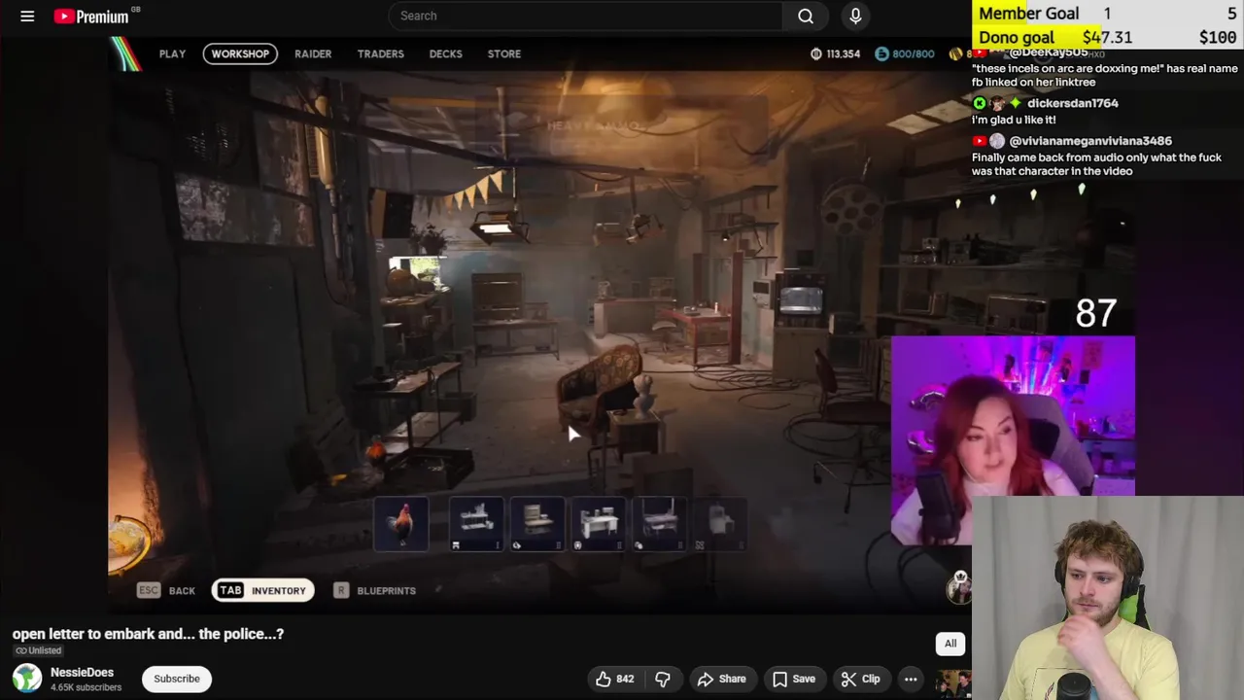1244x700 pixels.
Task: Click the YouTube badge beside @vivianameganviviana3486
Action: pyautogui.click(x=980, y=141)
